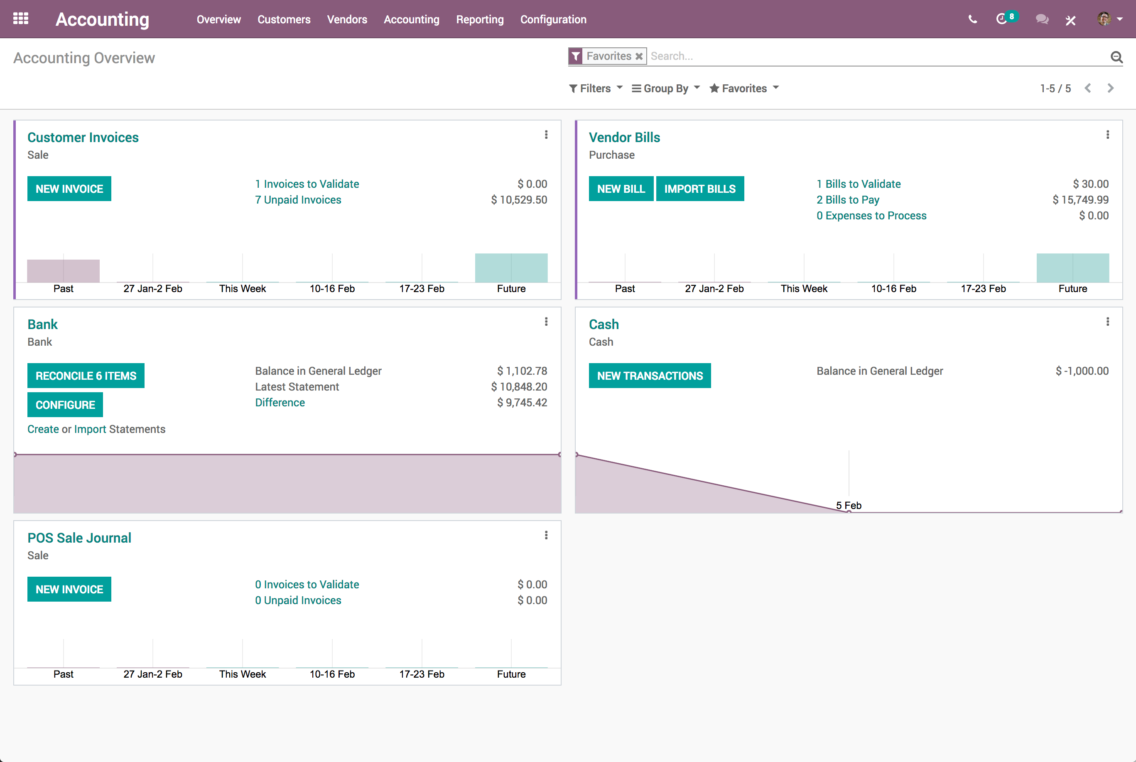
Task: Click the three-dot menu on Cash journal
Action: (x=1107, y=322)
